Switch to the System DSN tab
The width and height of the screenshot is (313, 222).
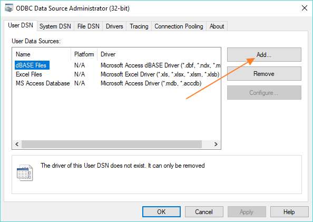click(55, 26)
